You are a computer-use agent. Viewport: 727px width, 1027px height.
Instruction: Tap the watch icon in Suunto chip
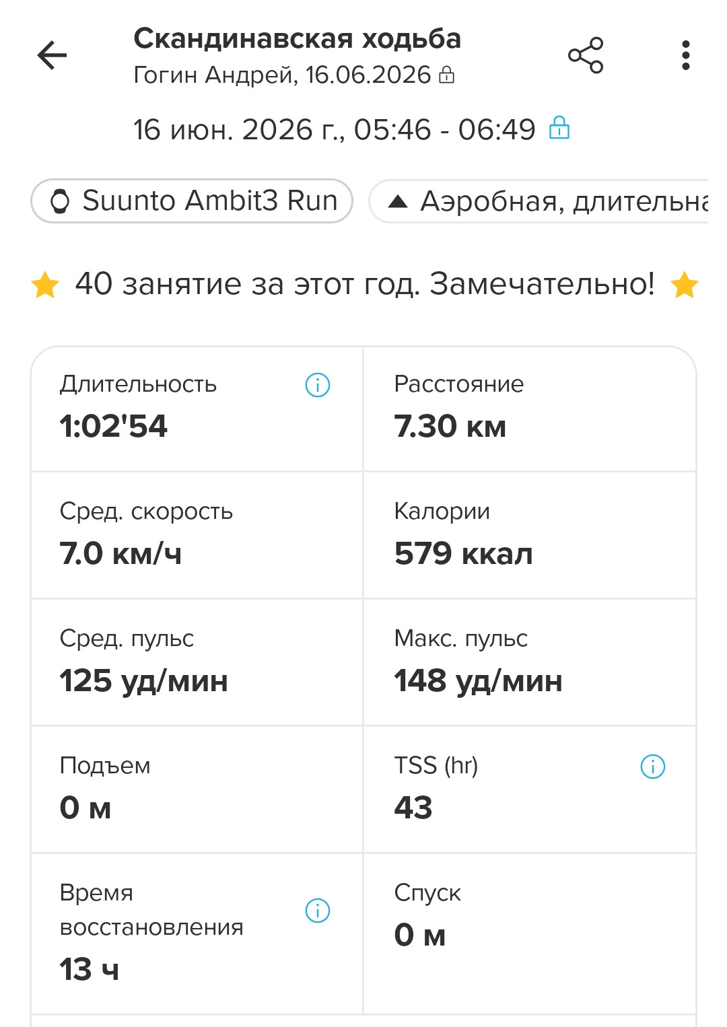(61, 201)
